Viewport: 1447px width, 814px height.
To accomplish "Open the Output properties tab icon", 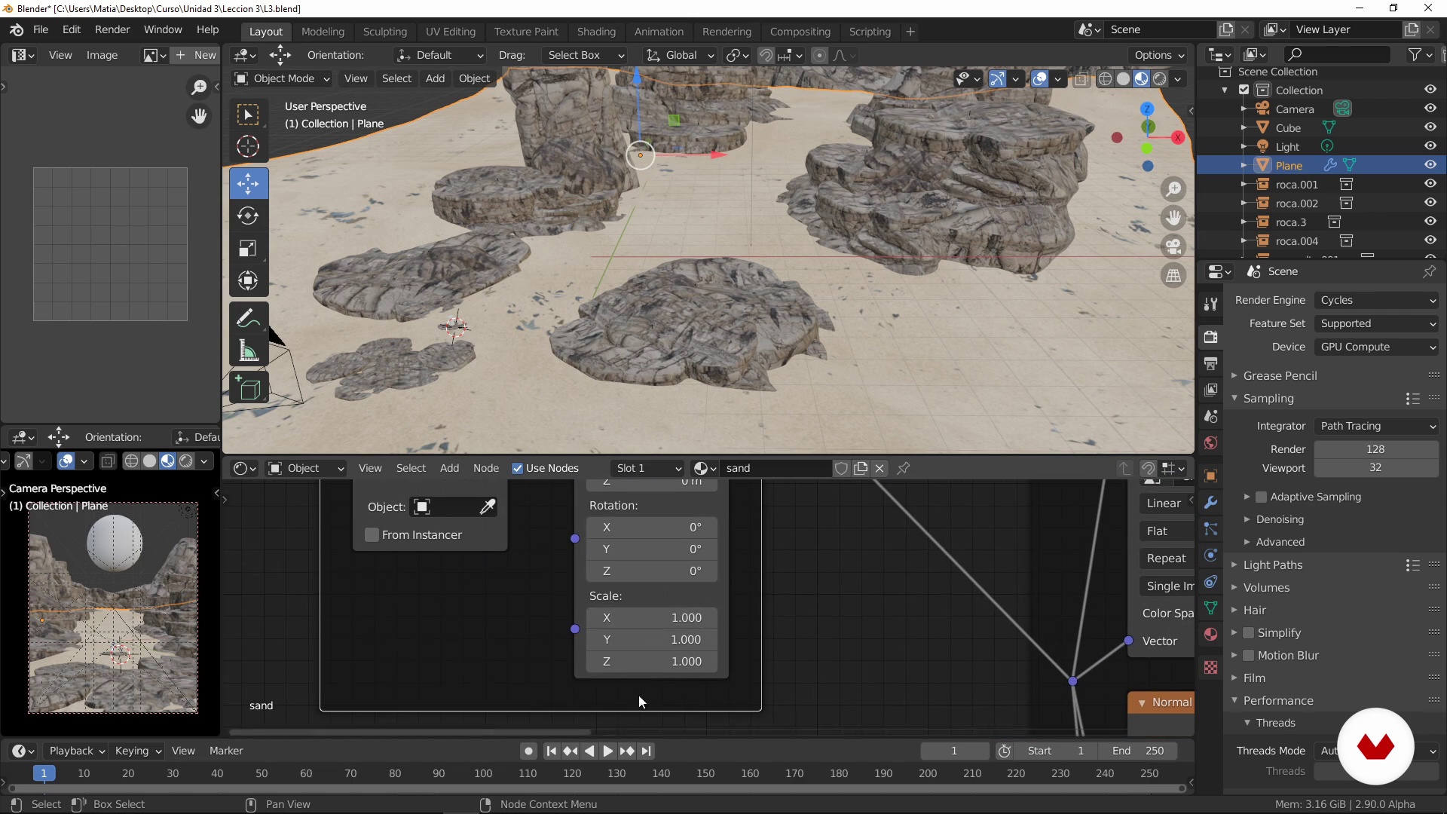I will tap(1210, 363).
